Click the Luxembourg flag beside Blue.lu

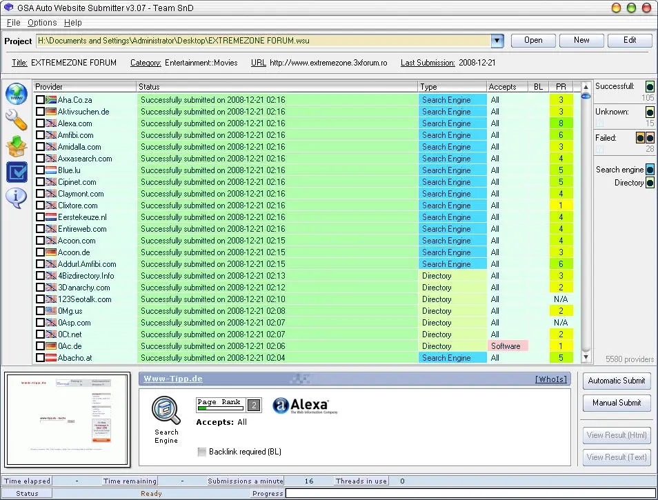click(51, 170)
